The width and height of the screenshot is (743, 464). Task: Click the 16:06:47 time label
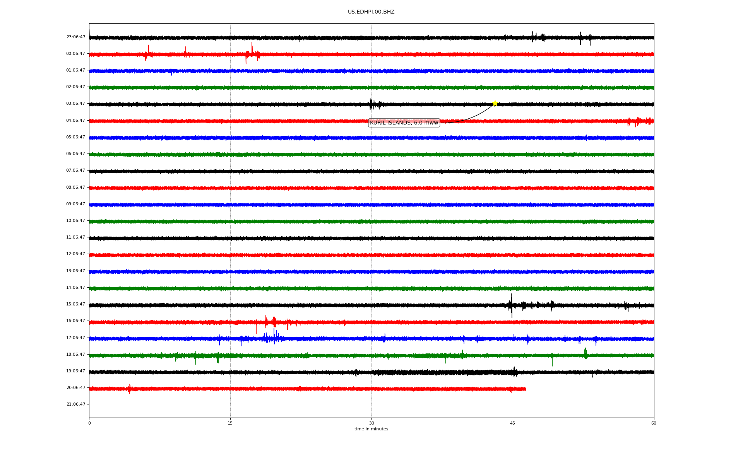[x=76, y=321]
